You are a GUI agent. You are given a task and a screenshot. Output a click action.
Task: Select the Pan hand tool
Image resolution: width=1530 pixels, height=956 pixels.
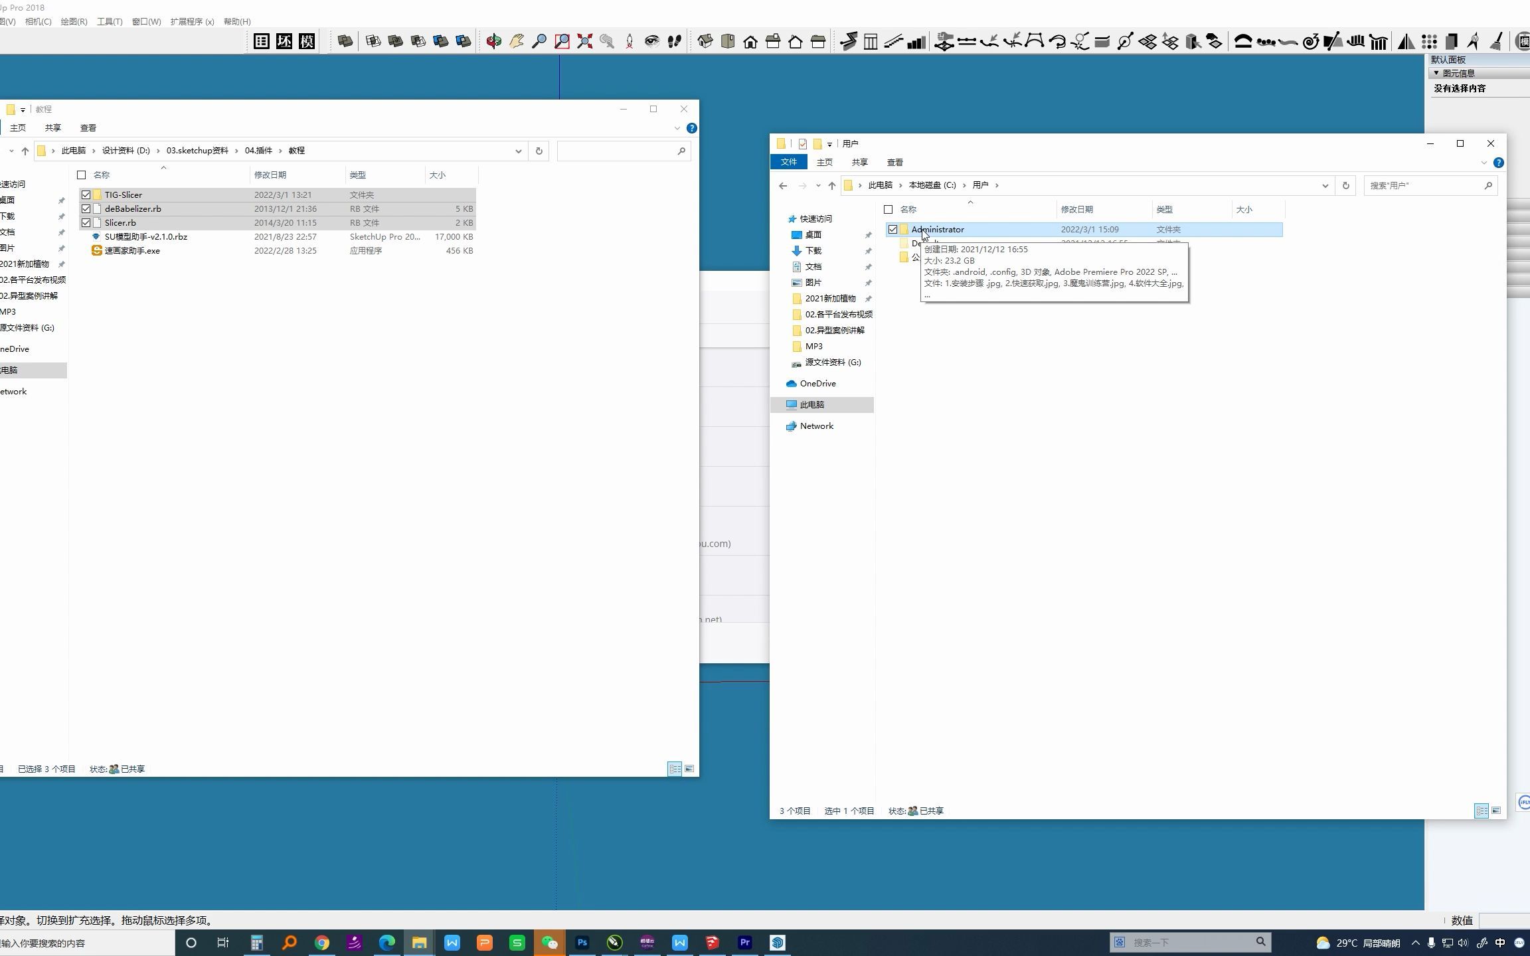pyautogui.click(x=516, y=41)
